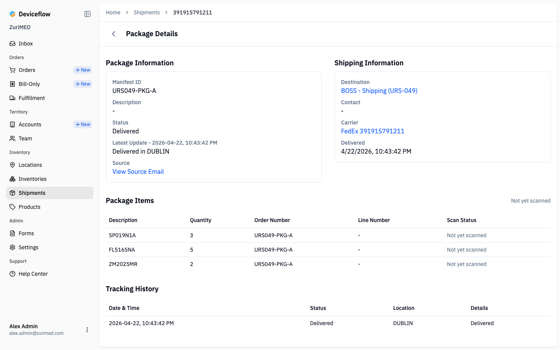The height and width of the screenshot is (350, 560).
Task: Click the Inventories boxes icon
Action: pos(12,179)
